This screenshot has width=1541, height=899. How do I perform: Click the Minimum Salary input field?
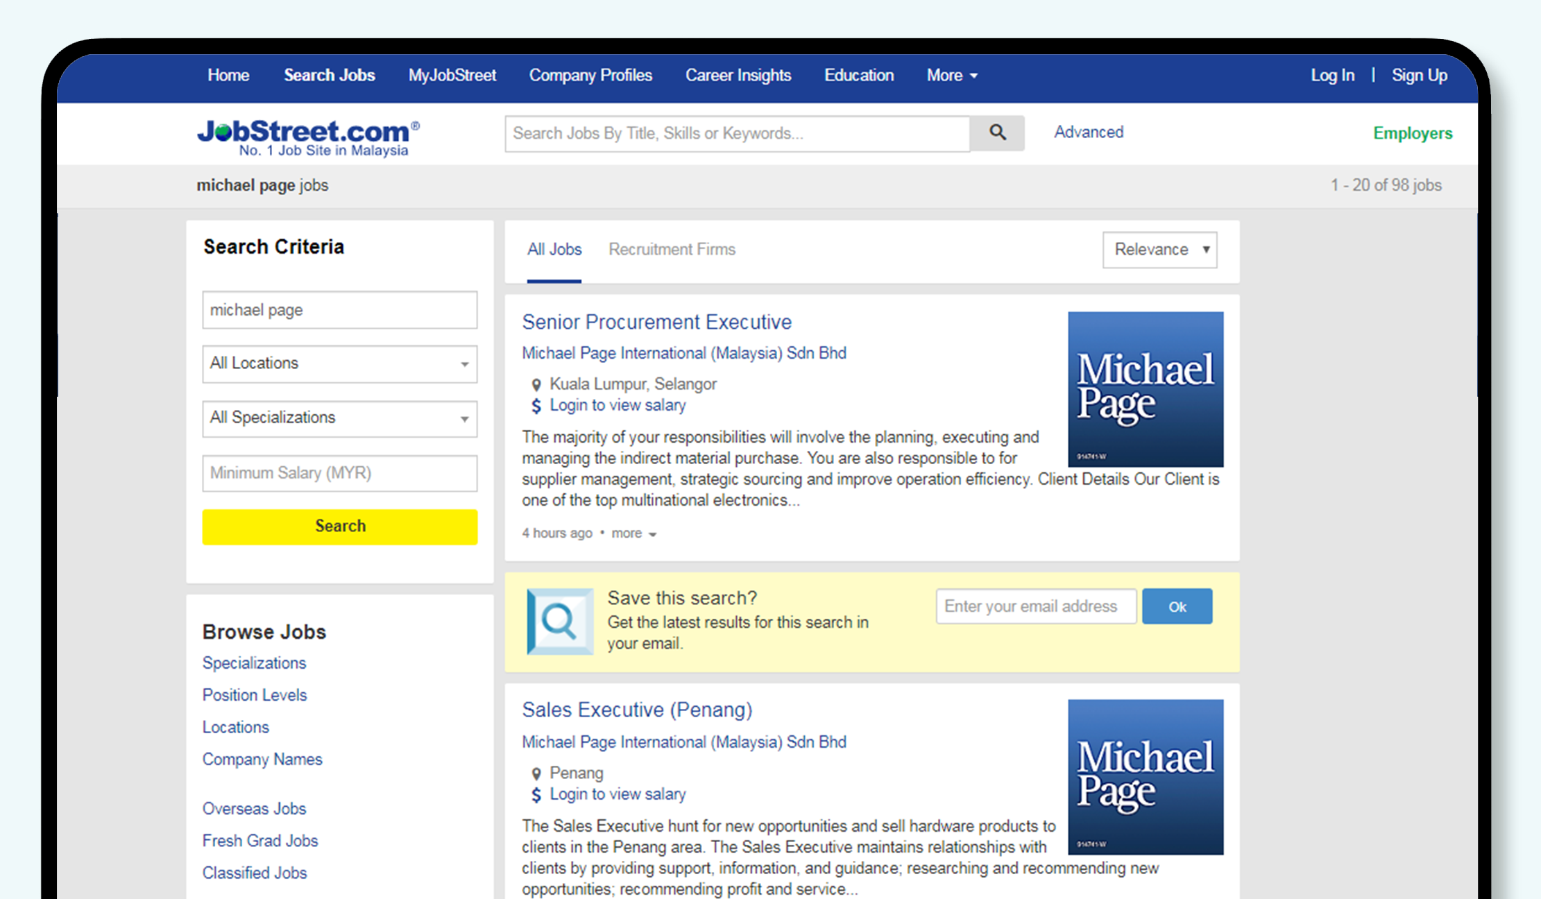[x=338, y=473]
